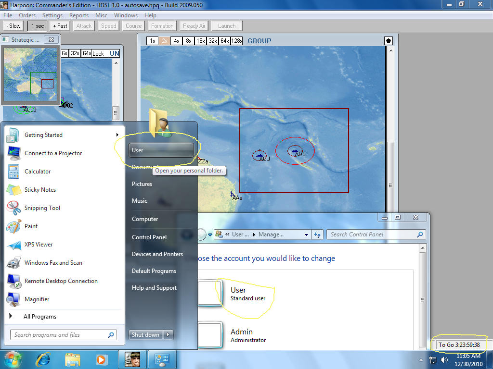
Task: Open the Reports menu
Action: pos(79,15)
